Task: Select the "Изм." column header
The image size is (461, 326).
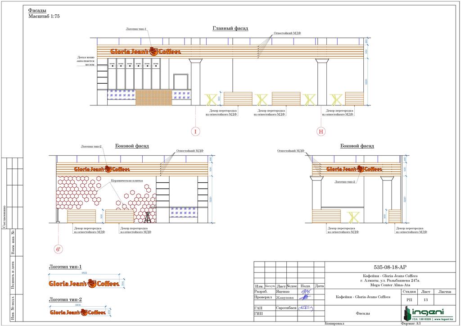Action: 259,286
